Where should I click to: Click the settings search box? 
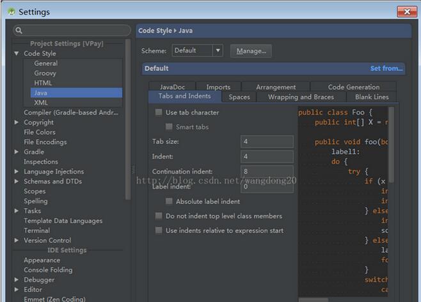[72, 30]
